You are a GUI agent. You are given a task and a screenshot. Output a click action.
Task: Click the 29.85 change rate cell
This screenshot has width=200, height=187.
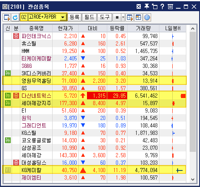click(117, 96)
